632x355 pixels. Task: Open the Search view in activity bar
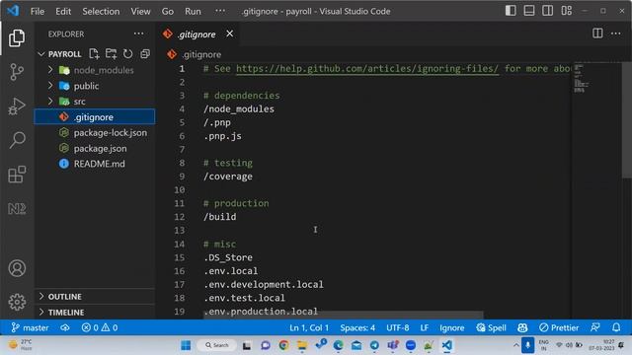point(17,140)
